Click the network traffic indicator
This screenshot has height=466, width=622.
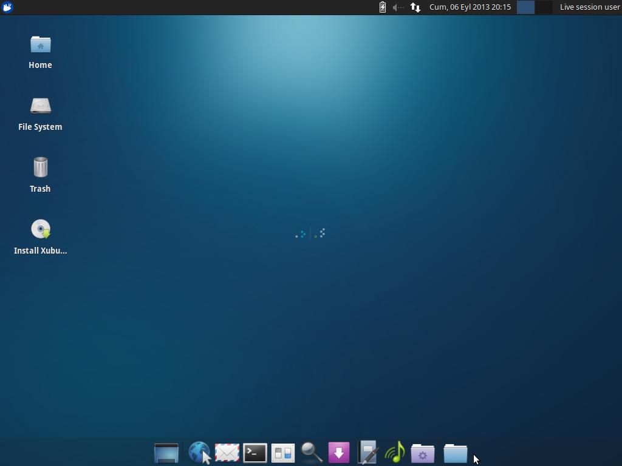(414, 7)
